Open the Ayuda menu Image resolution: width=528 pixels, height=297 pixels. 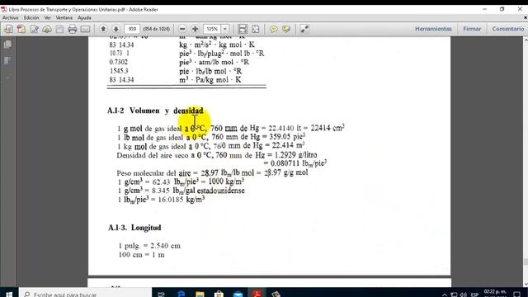[84, 18]
